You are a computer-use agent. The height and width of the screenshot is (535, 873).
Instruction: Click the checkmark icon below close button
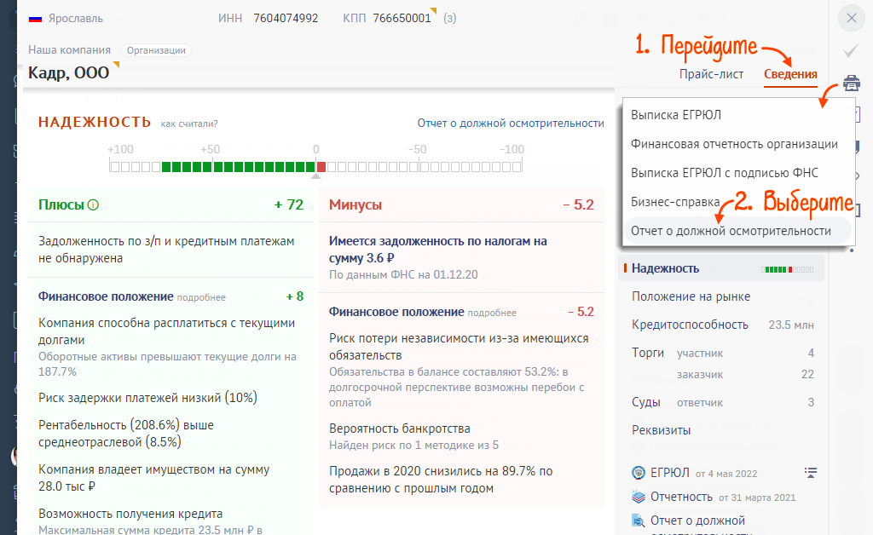[851, 51]
